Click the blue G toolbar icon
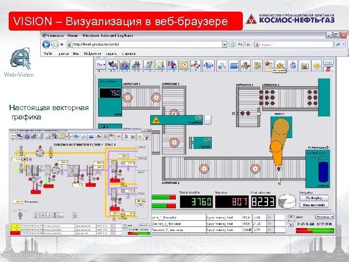 click(x=293, y=65)
